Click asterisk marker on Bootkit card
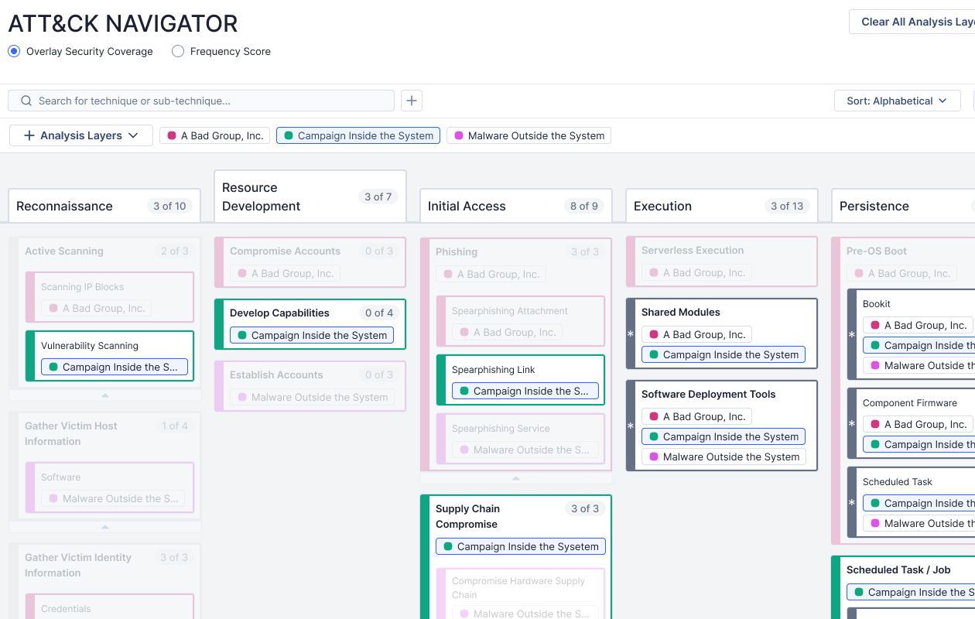The width and height of the screenshot is (975, 619). click(852, 335)
